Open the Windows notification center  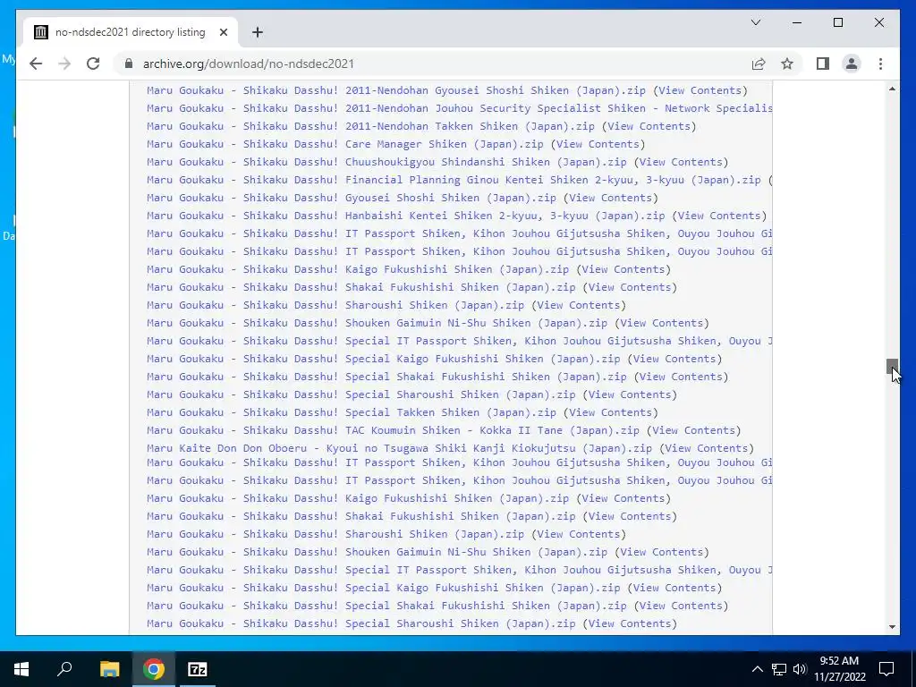886,669
